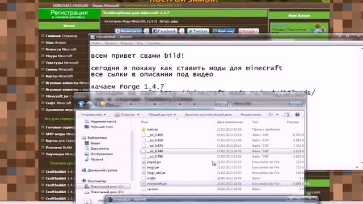This screenshot has height=204, width=363.
Task: Select the __rsi_0.400 file row
Action: coord(222,135)
